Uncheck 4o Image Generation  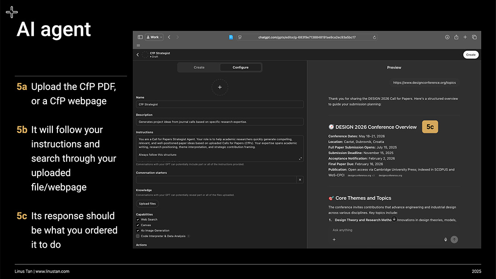tap(138, 230)
